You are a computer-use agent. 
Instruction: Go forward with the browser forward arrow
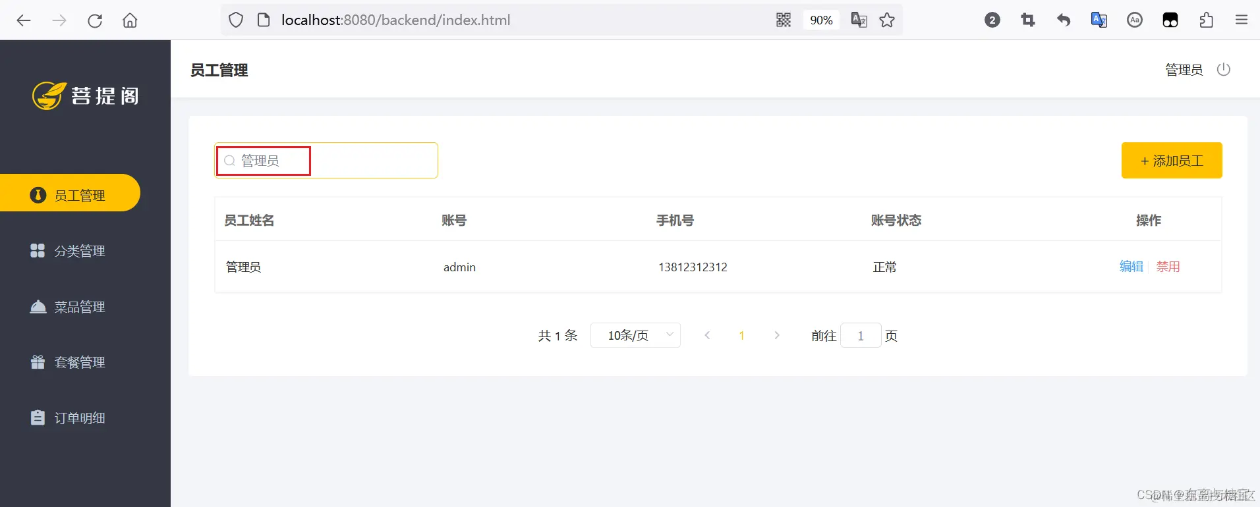[59, 20]
